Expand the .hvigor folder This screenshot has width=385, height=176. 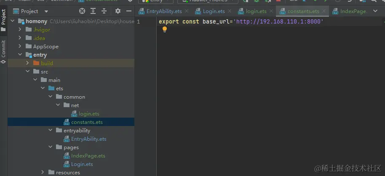click(20, 30)
